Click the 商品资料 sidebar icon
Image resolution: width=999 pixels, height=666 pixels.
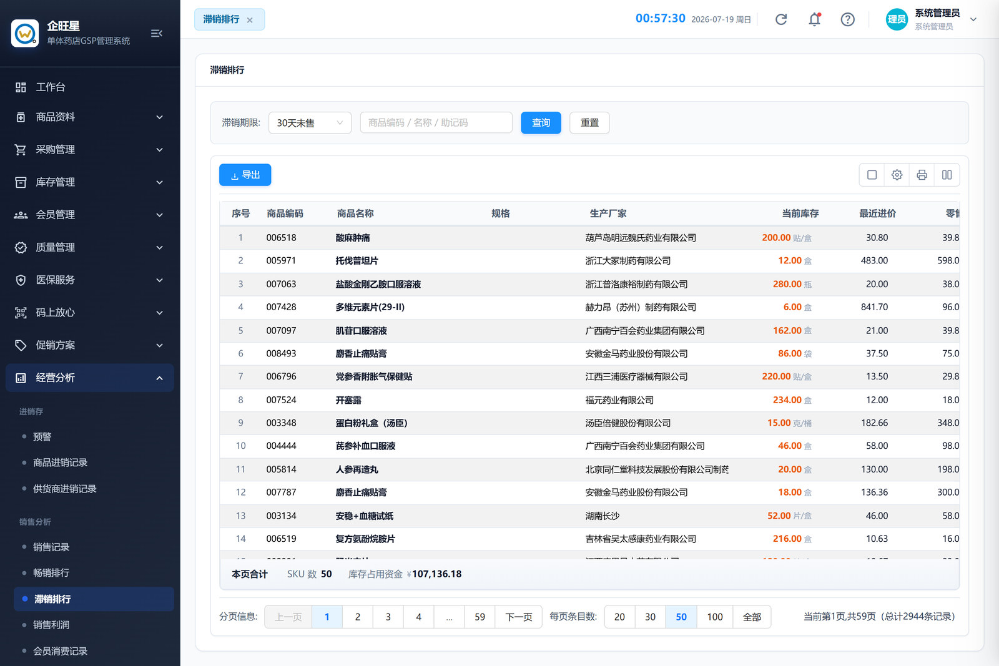[21, 117]
